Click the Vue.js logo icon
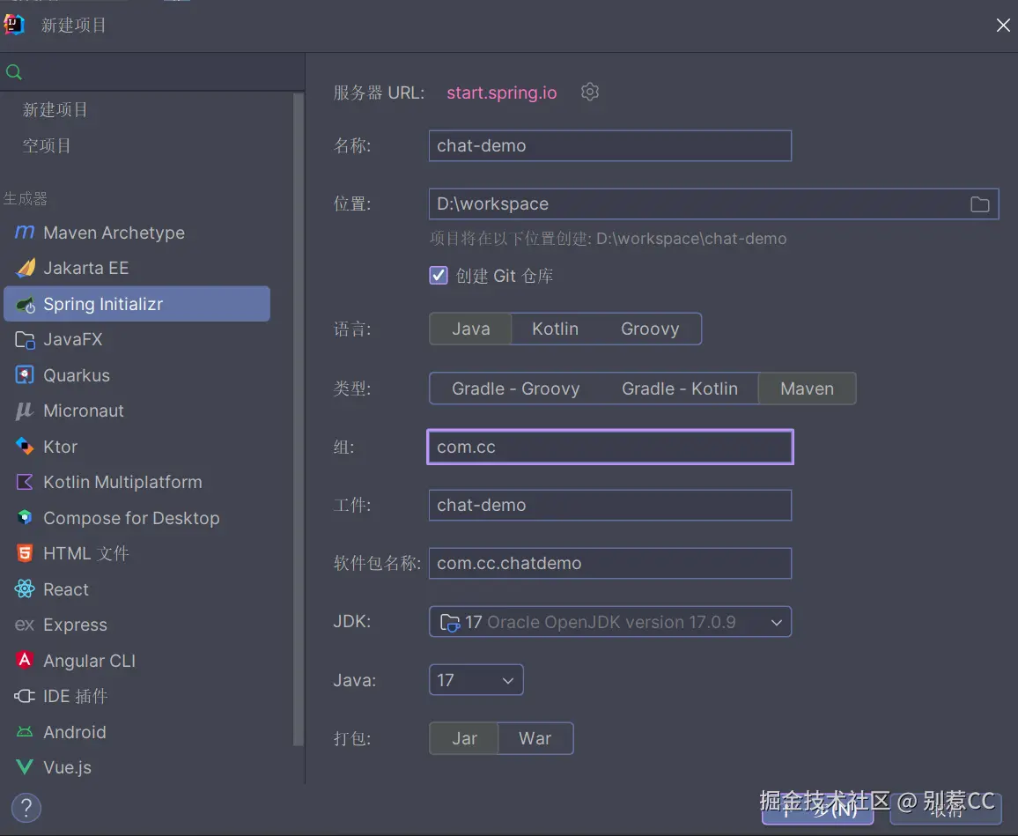Image resolution: width=1018 pixels, height=836 pixels. pyautogui.click(x=25, y=767)
